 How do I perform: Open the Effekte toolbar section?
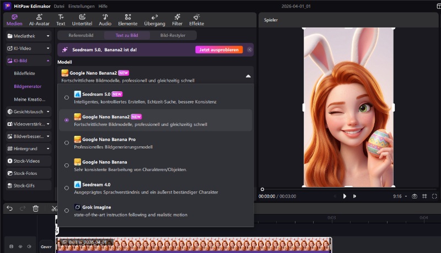click(x=196, y=20)
